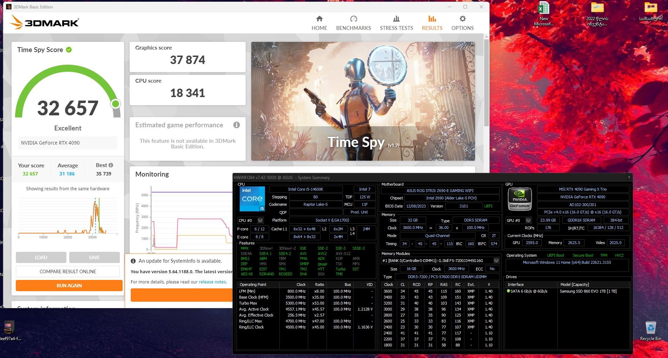
Task: Click COMPARE RESULT ONLINE button
Action: coord(68,271)
